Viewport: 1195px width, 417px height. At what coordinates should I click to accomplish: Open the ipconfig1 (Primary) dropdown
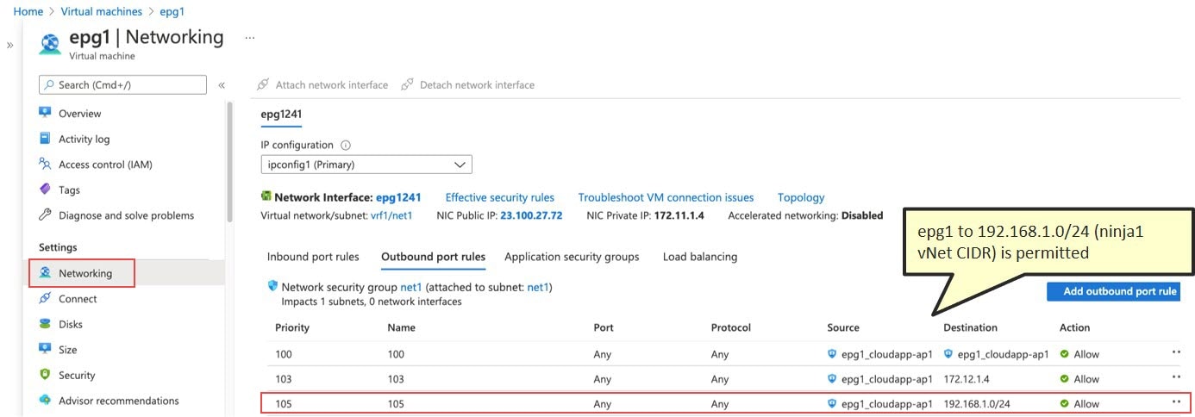tap(366, 165)
